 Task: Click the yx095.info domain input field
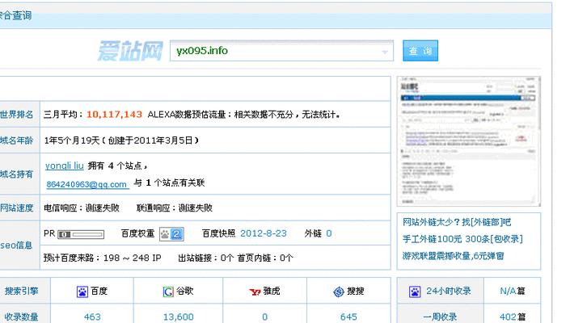(281, 51)
